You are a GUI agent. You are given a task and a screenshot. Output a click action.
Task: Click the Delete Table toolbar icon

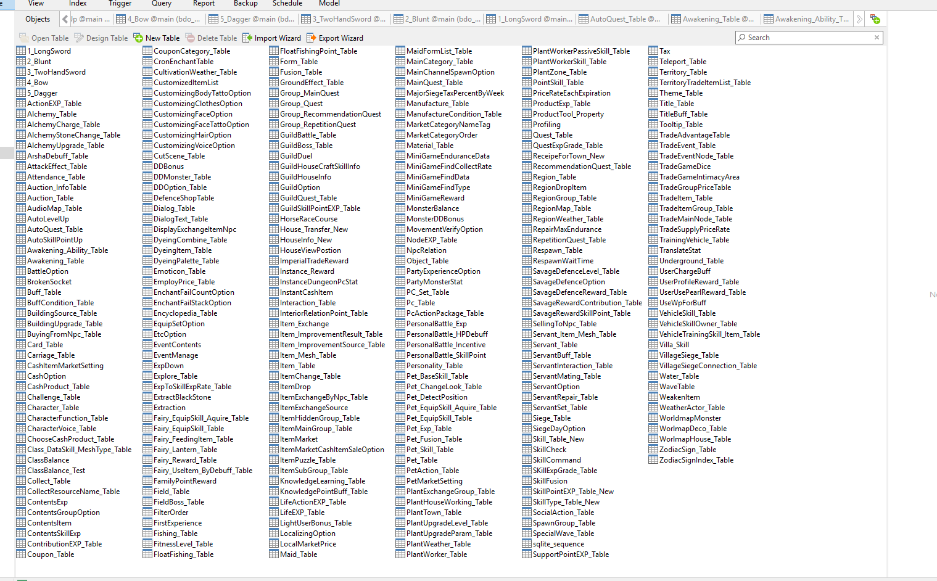(x=190, y=38)
